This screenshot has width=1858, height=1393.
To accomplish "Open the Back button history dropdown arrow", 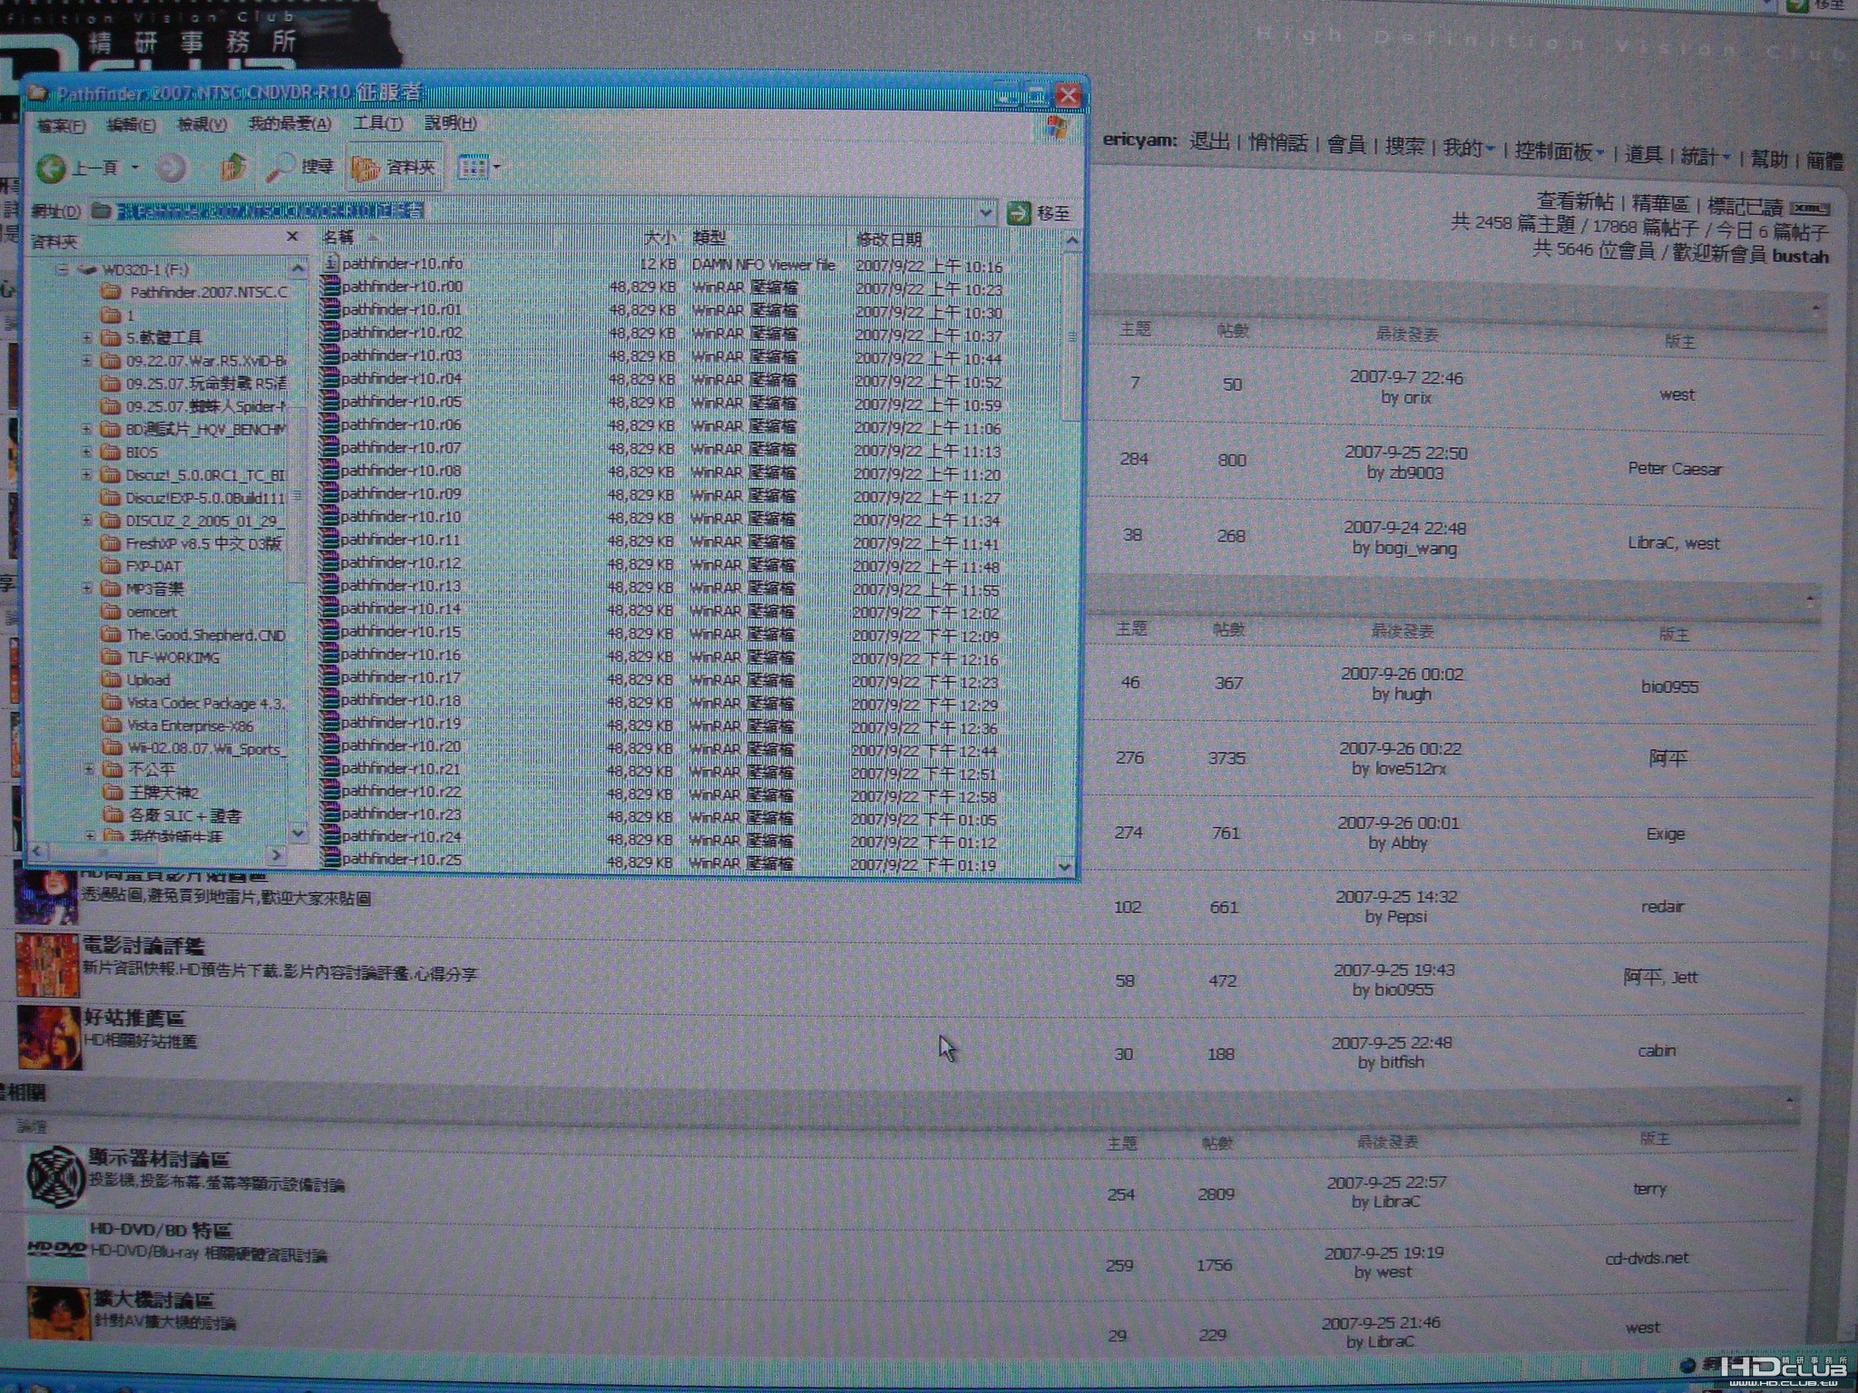I will click(x=135, y=168).
